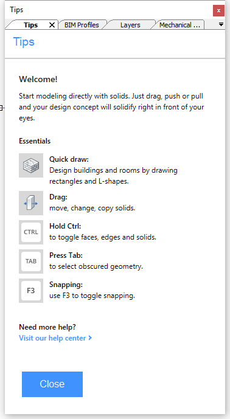
Task: Click the Quick draw brick wall icon
Action: pos(31,165)
